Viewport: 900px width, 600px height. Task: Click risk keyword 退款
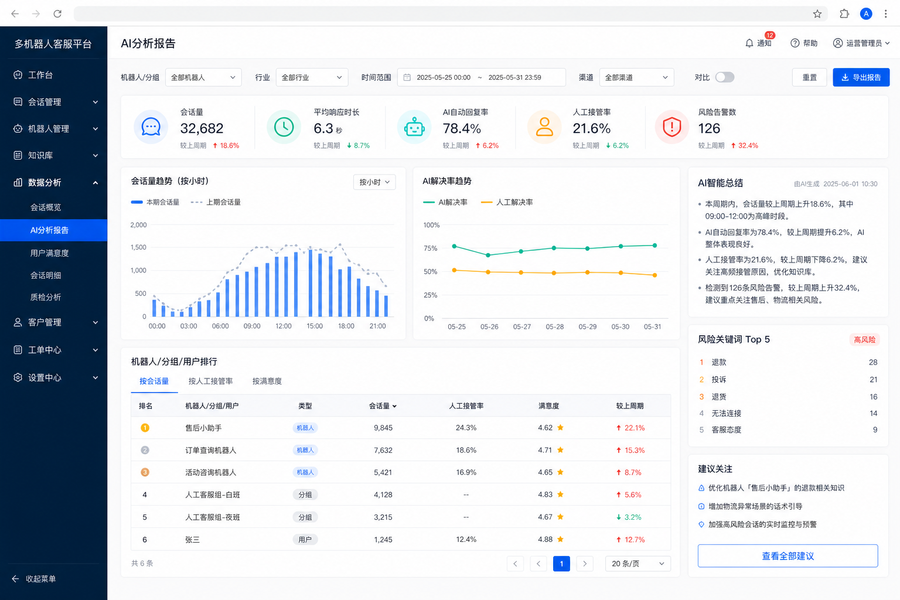click(719, 363)
